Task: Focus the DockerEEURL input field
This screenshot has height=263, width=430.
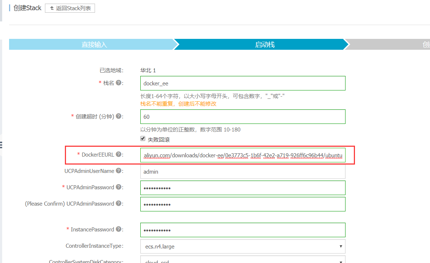Action: pos(243,155)
